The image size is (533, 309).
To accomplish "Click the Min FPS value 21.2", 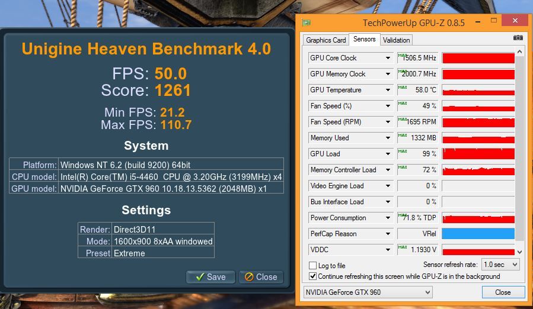I will (x=173, y=112).
